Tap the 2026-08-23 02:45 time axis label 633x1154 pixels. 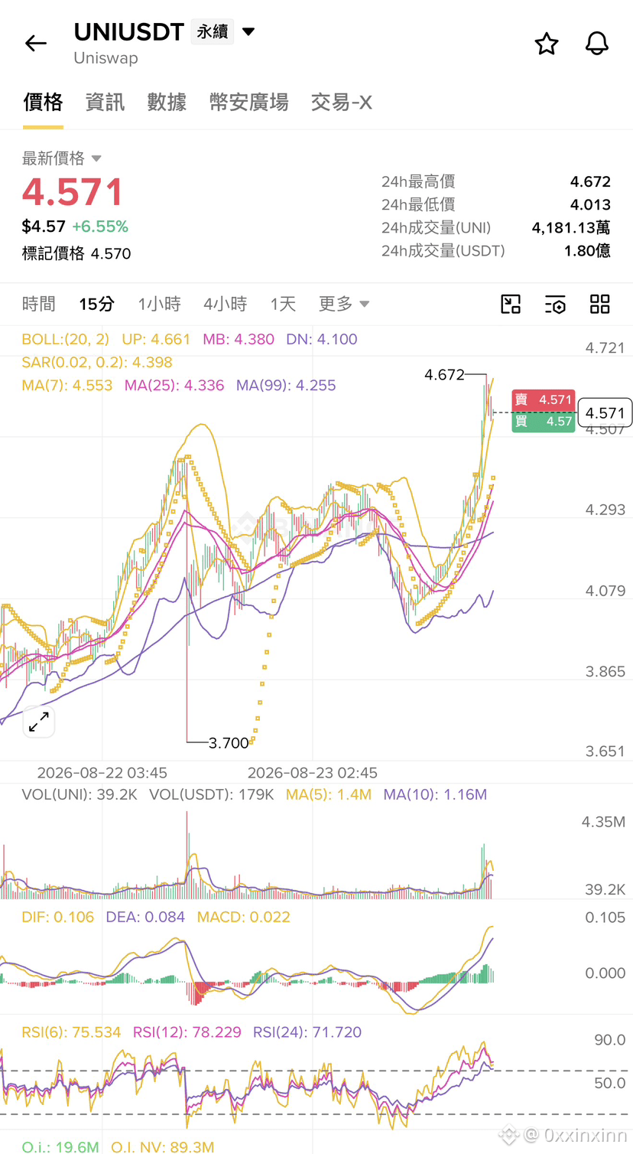pyautogui.click(x=313, y=772)
